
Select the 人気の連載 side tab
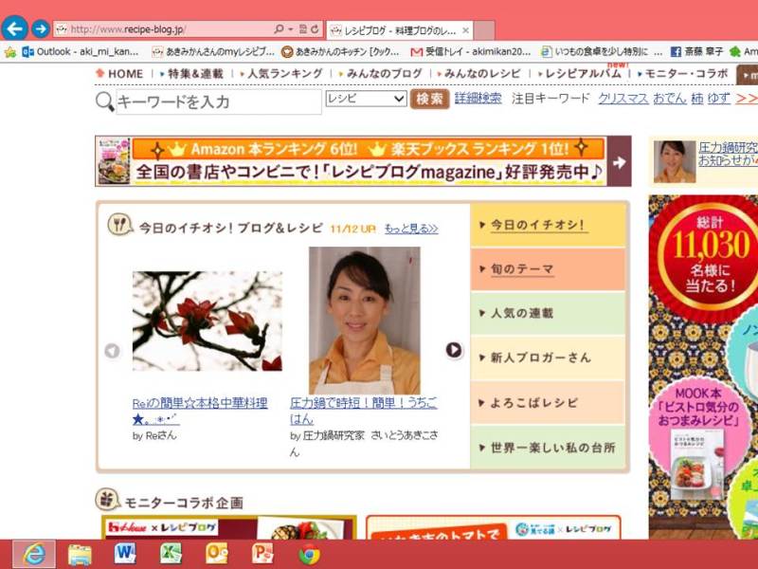tap(549, 314)
